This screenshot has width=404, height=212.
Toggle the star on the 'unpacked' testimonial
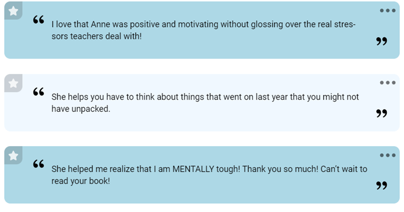pyautogui.click(x=13, y=83)
